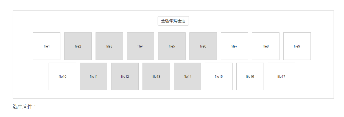The image size is (344, 117).
Task: Choose the file9 tile
Action: [x=297, y=46]
